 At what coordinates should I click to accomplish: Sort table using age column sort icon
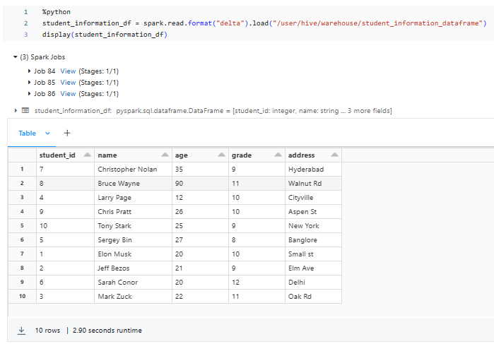(x=222, y=155)
